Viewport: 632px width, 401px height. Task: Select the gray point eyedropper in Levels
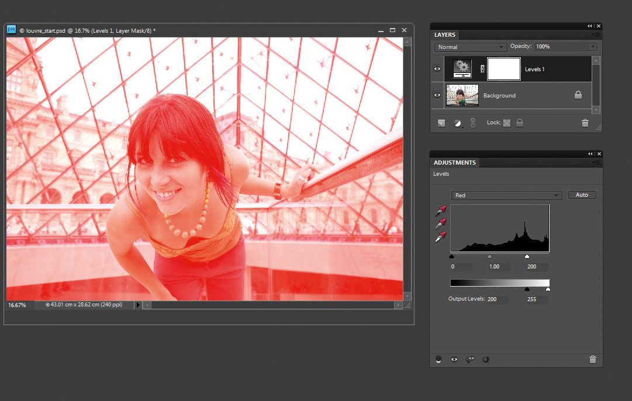click(441, 224)
